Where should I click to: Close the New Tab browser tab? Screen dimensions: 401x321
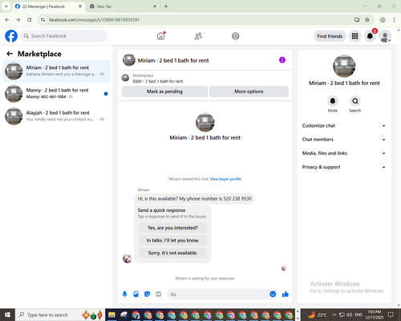point(155,6)
